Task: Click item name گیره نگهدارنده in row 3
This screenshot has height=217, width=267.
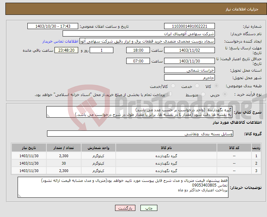Action: [166, 171]
